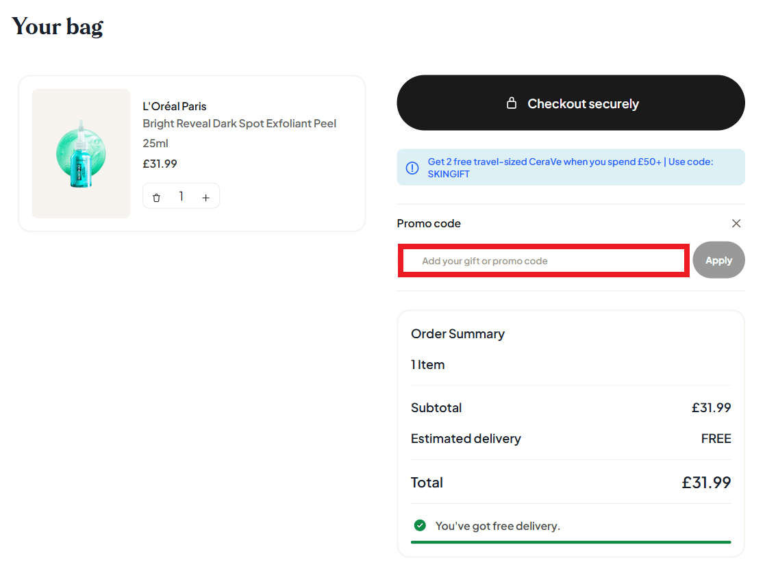Click the Order Summary heading

click(x=457, y=334)
